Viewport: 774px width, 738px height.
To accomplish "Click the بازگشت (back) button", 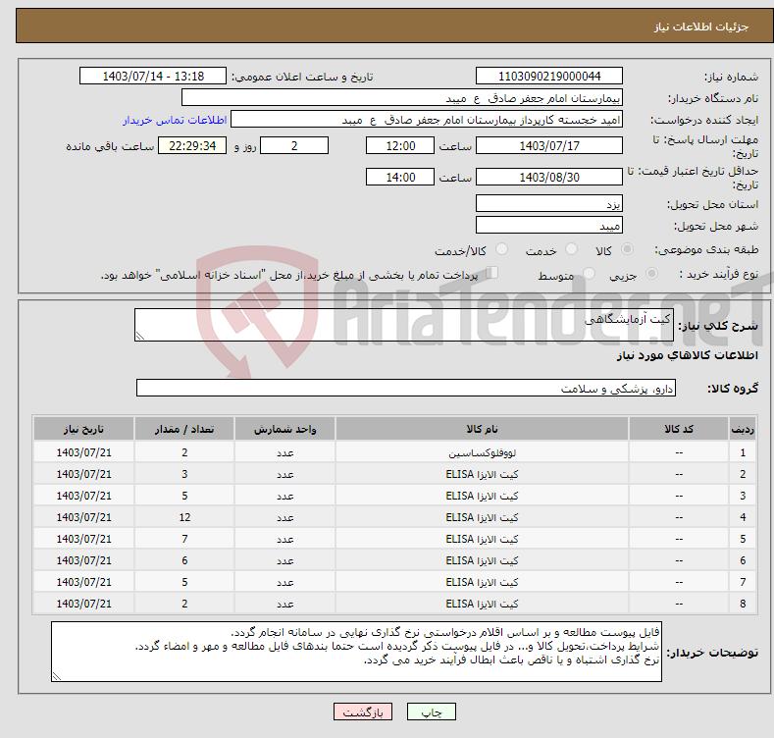I will point(363,712).
